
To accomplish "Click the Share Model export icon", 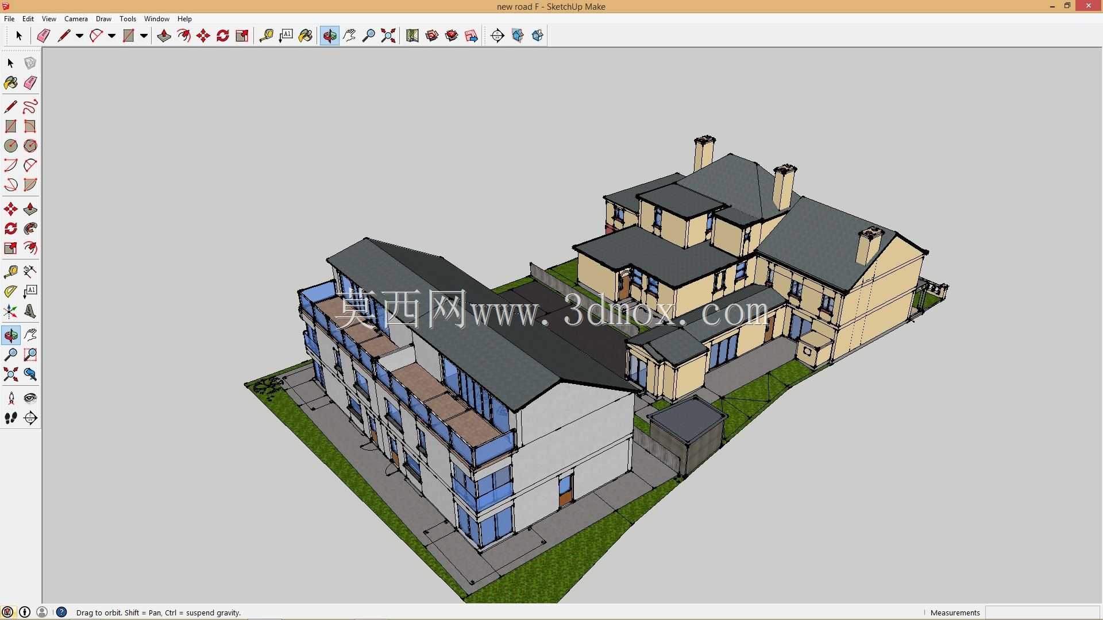I will coord(471,36).
